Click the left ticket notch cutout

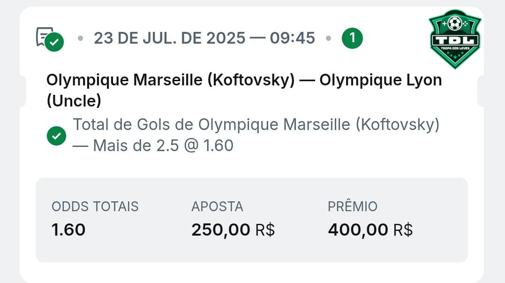(23, 91)
